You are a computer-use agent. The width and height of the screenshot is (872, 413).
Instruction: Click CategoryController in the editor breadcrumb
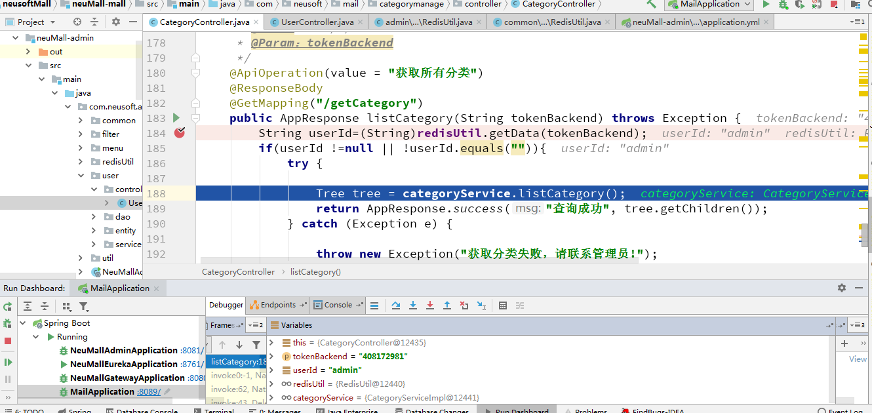[238, 271]
